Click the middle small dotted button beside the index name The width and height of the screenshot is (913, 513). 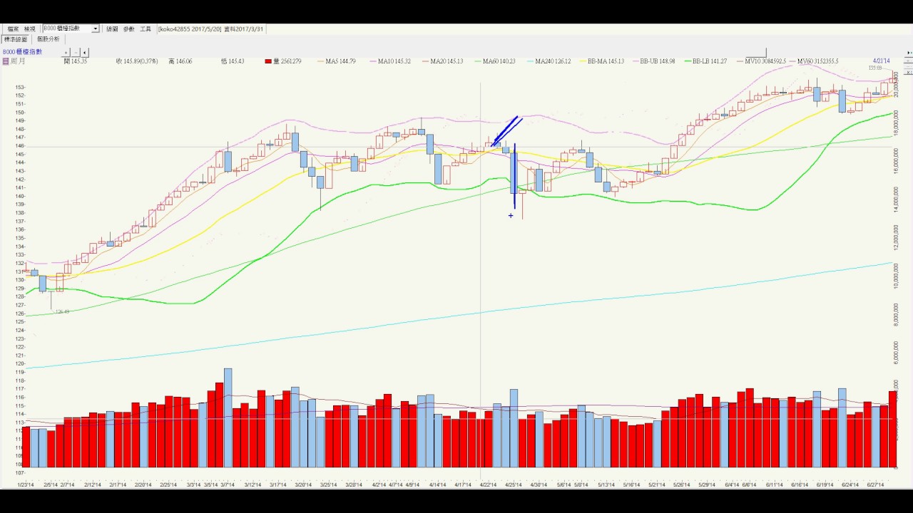pos(76,52)
